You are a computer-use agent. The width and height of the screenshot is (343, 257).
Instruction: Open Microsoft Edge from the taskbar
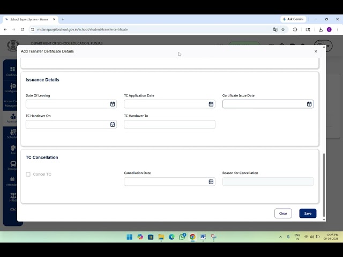click(x=171, y=237)
